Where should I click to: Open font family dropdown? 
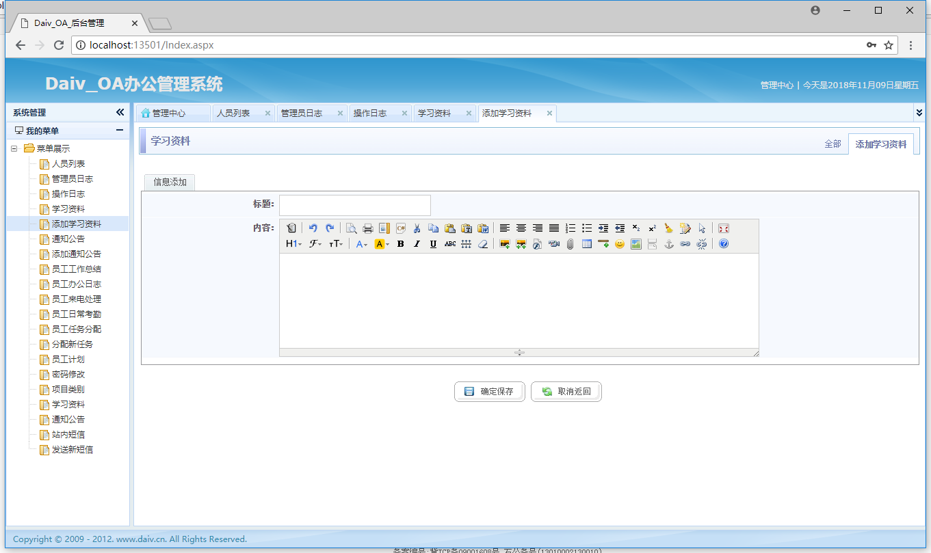point(315,244)
